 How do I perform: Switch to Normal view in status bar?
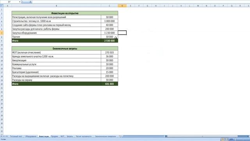coord(222,139)
